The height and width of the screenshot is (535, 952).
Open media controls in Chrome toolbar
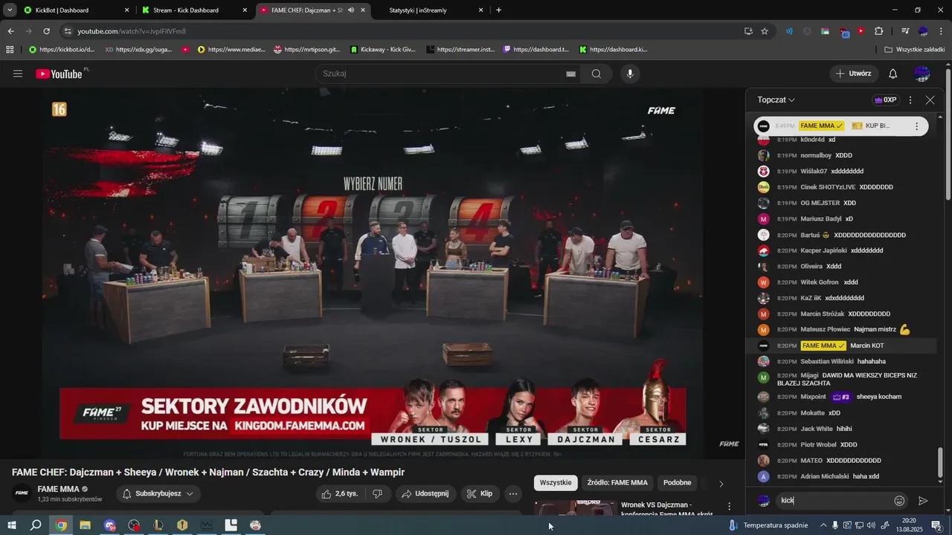point(905,31)
